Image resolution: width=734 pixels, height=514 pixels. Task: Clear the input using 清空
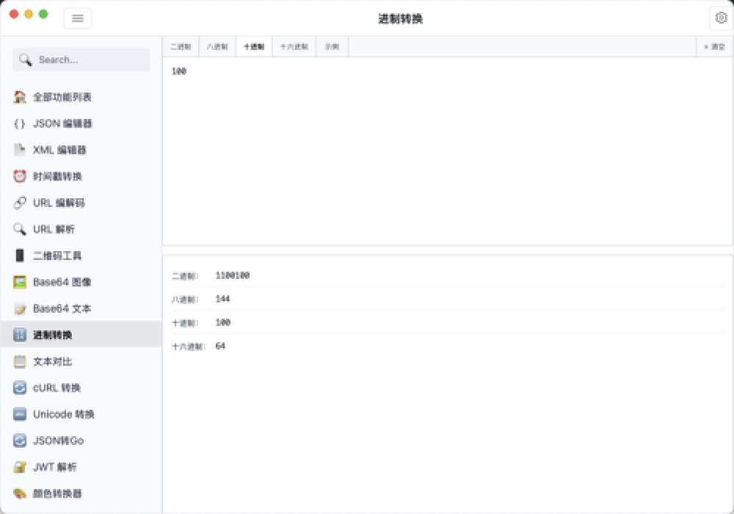(x=716, y=46)
